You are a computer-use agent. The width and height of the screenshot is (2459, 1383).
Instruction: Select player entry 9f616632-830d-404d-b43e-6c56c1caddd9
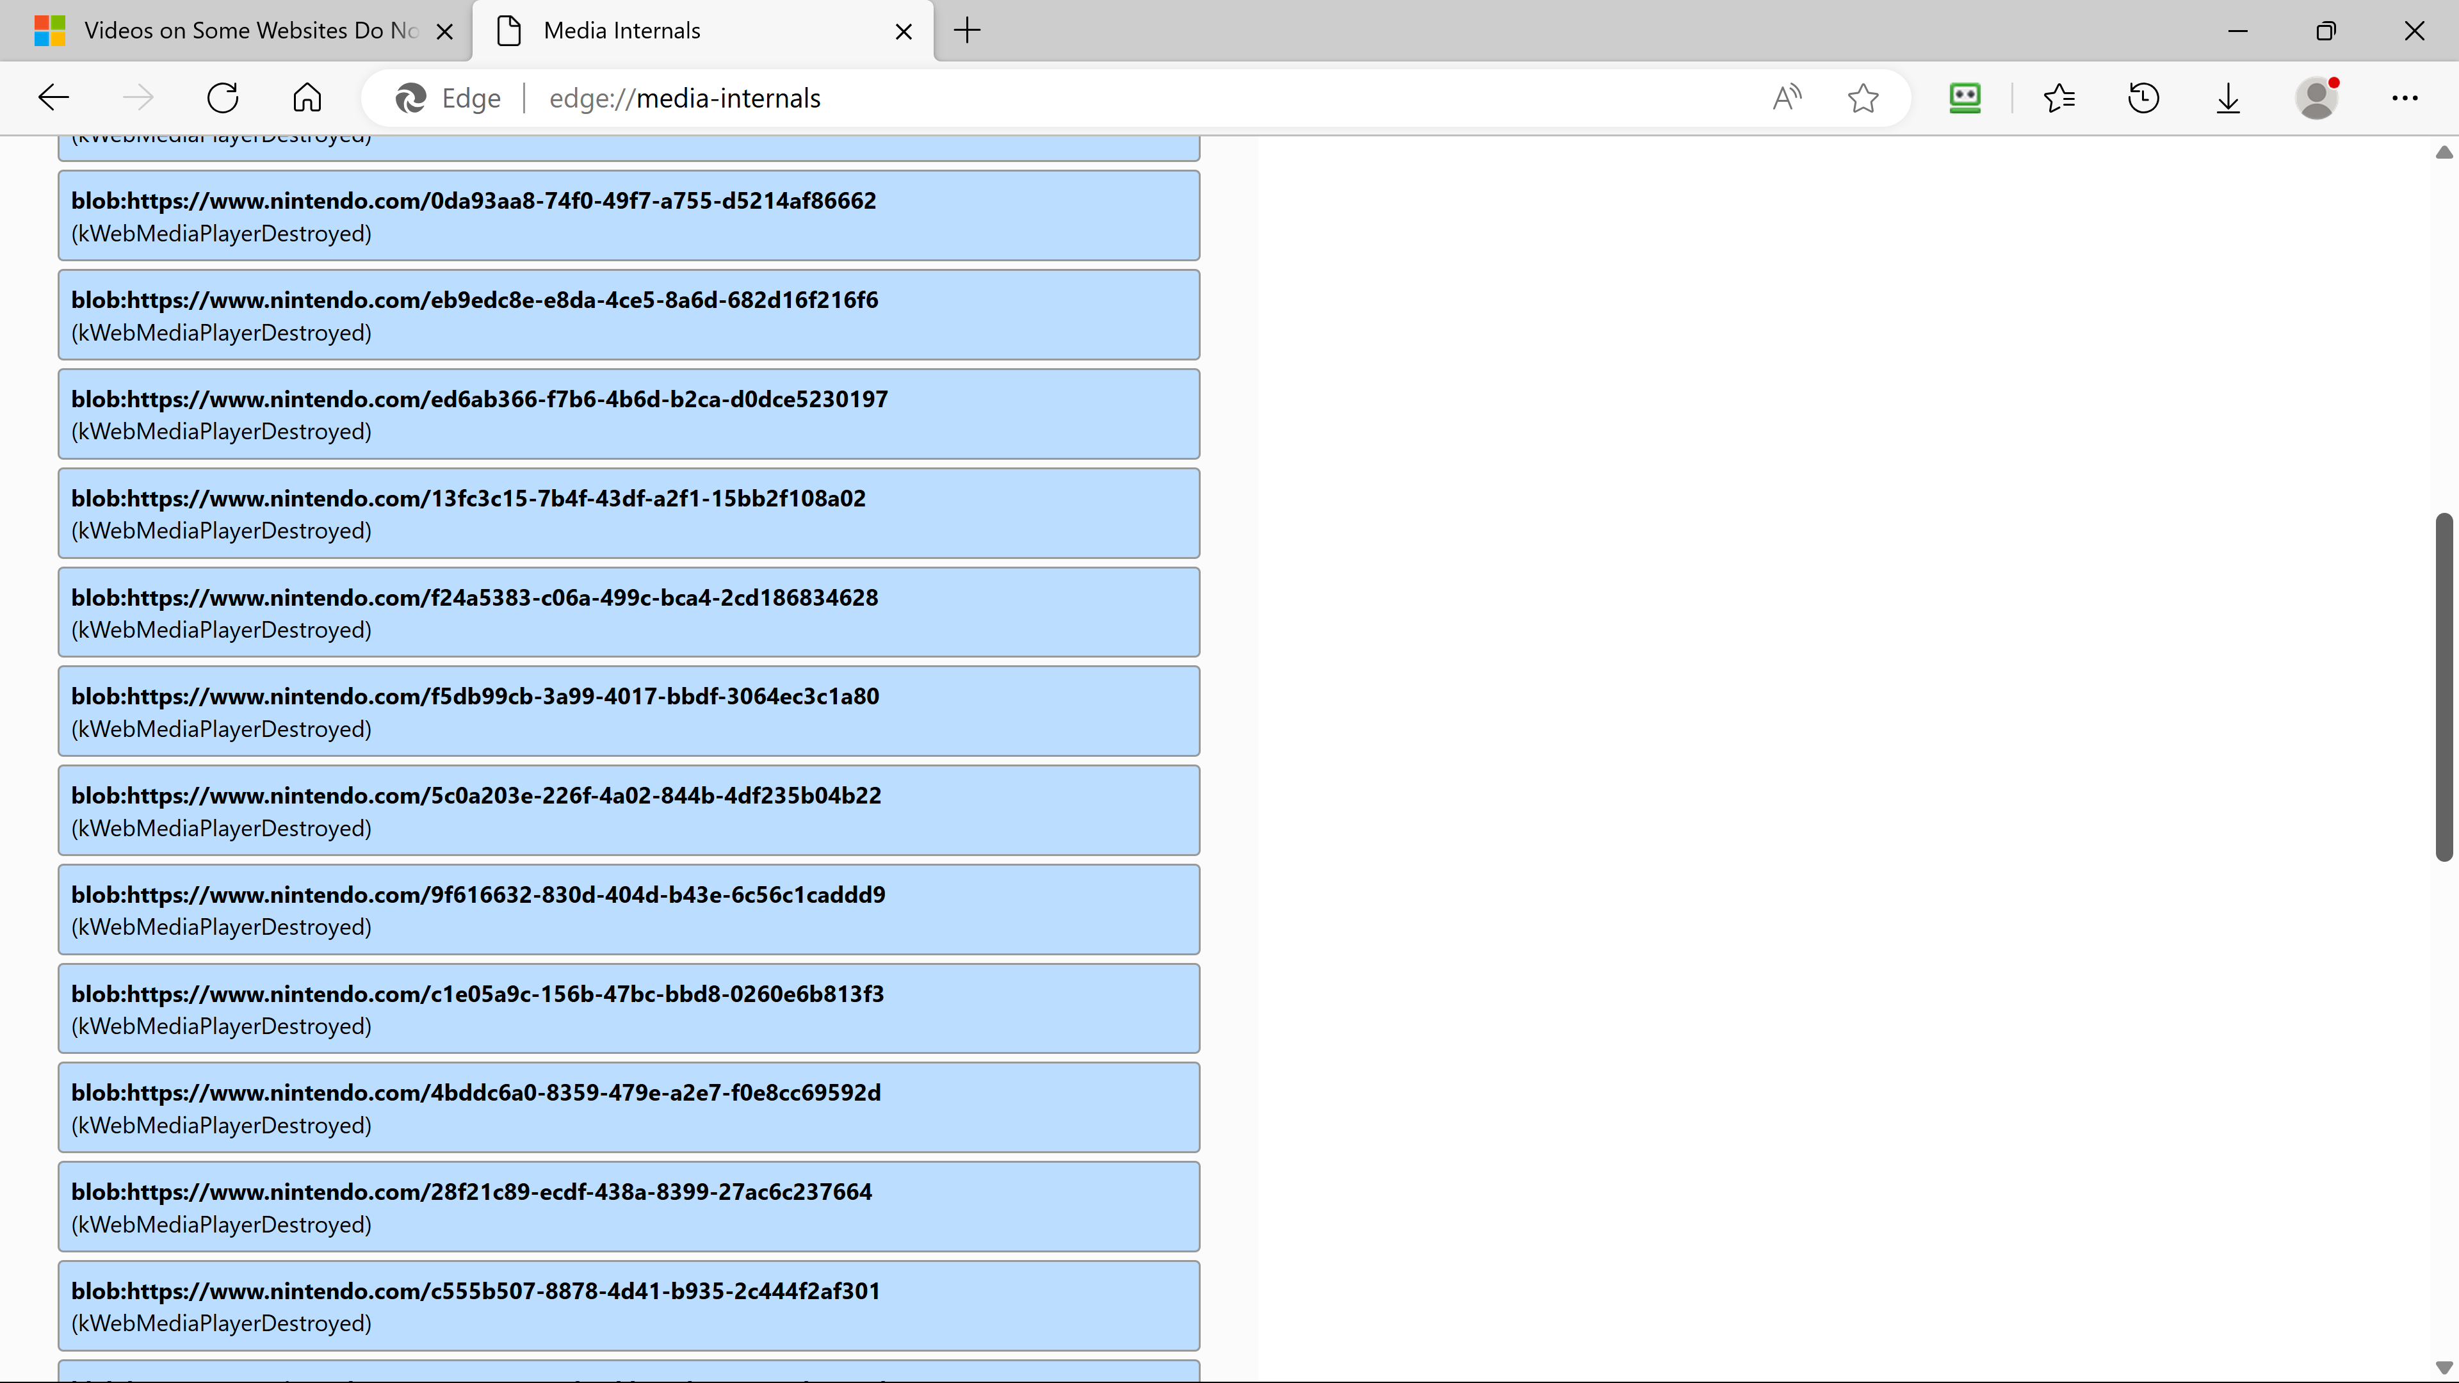tap(628, 910)
